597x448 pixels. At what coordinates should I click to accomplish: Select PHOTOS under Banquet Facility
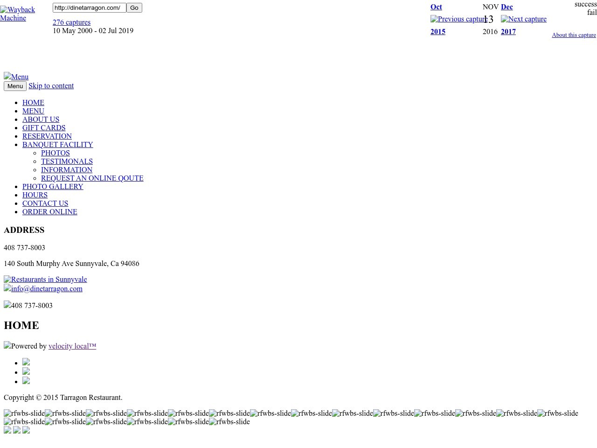(56, 153)
